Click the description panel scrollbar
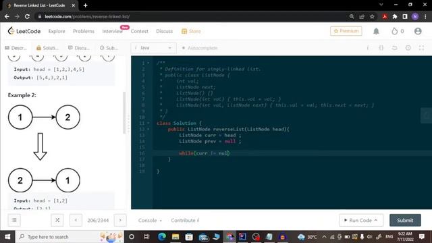432x243 pixels. click(124, 113)
